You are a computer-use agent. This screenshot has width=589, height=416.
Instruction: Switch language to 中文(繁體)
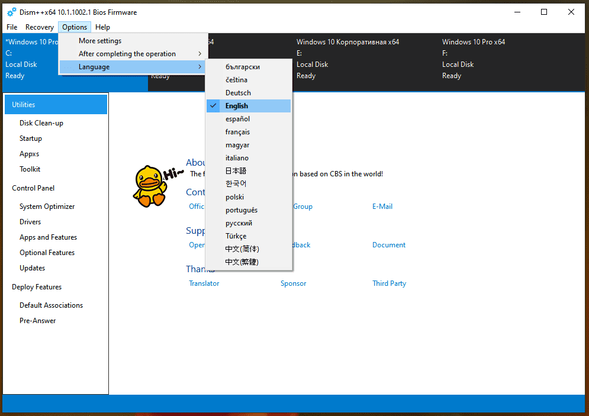point(249,262)
